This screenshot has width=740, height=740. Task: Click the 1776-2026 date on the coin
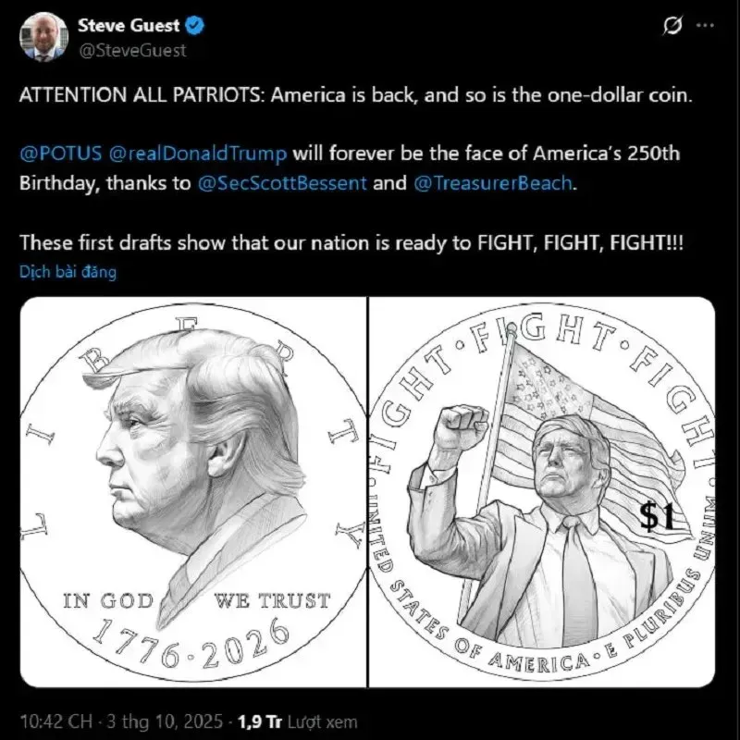[191, 645]
